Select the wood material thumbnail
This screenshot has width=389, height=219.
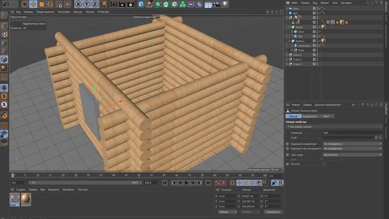(26, 199)
